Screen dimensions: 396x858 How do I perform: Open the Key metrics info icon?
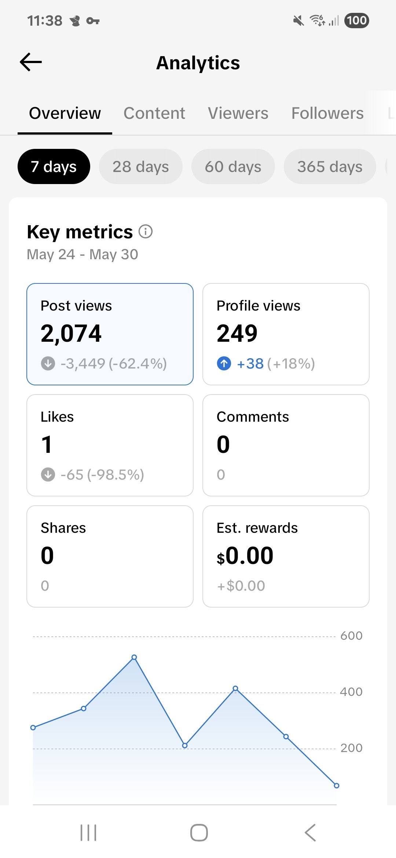point(146,232)
